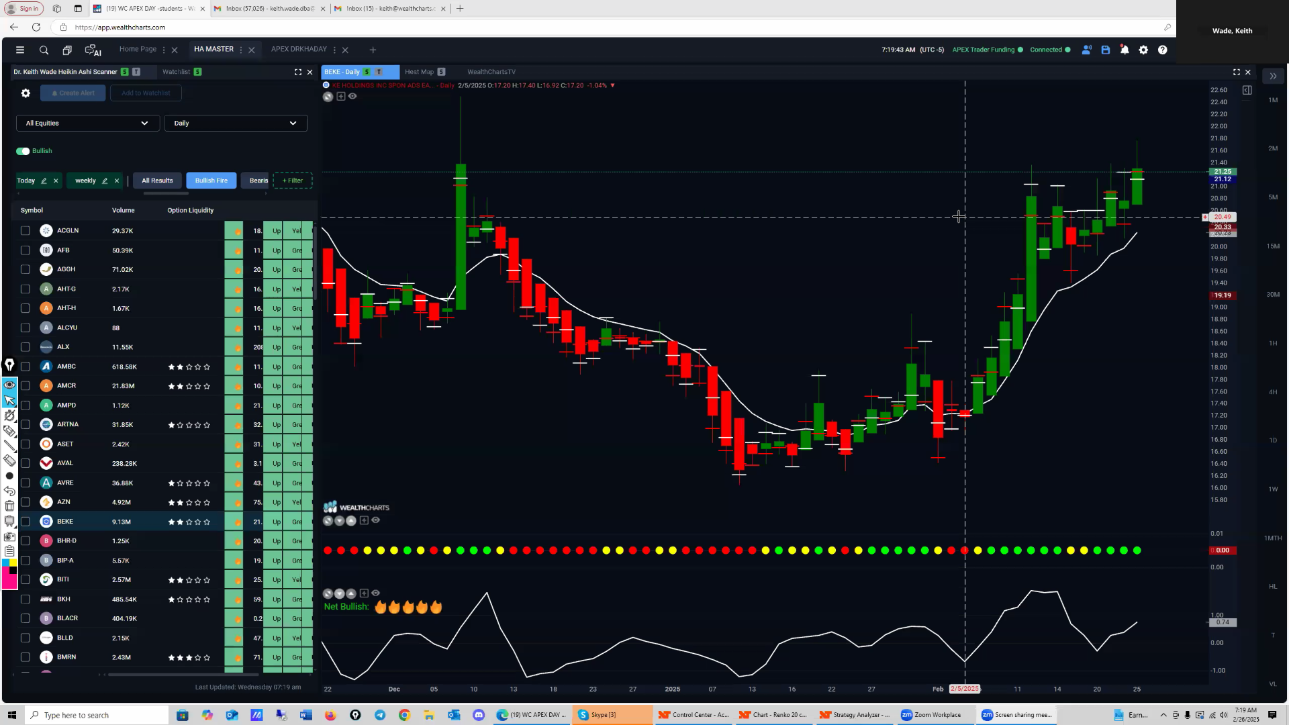Select the measuring compass tool
This screenshot has height=725, width=1289.
[x=9, y=416]
